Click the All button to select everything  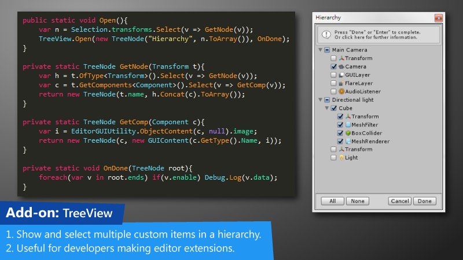(x=332, y=201)
